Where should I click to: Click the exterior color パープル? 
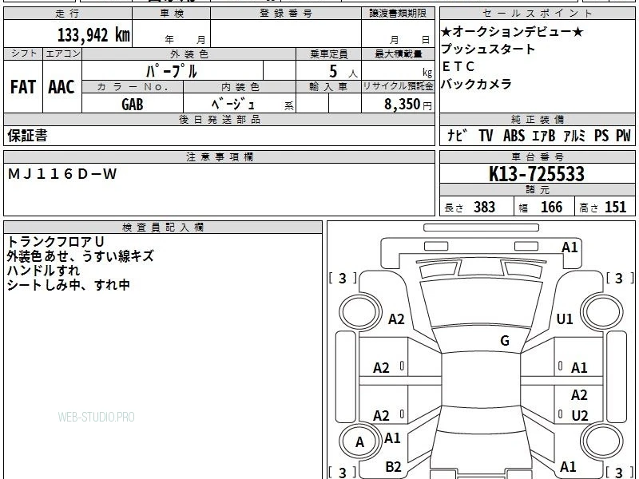[x=172, y=71]
